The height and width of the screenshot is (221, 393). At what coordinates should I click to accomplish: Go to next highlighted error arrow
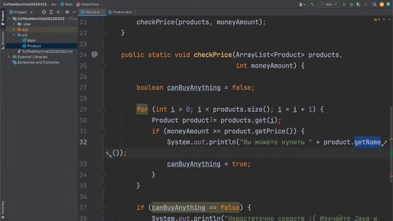(x=389, y=19)
